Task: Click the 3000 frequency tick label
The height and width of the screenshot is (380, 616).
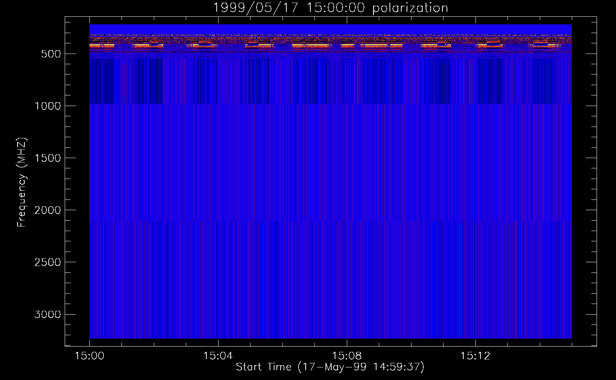Action: click(x=48, y=314)
